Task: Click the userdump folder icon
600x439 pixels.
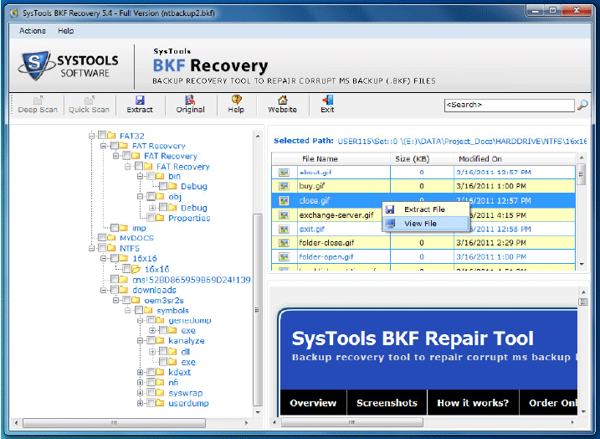Action: click(161, 403)
